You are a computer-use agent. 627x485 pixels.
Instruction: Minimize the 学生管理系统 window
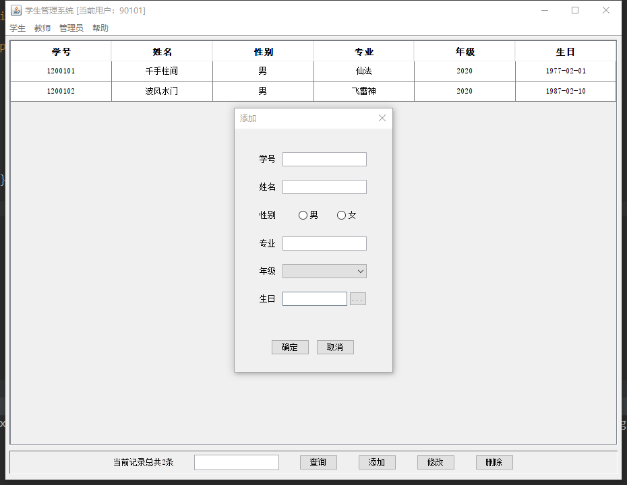click(x=545, y=10)
